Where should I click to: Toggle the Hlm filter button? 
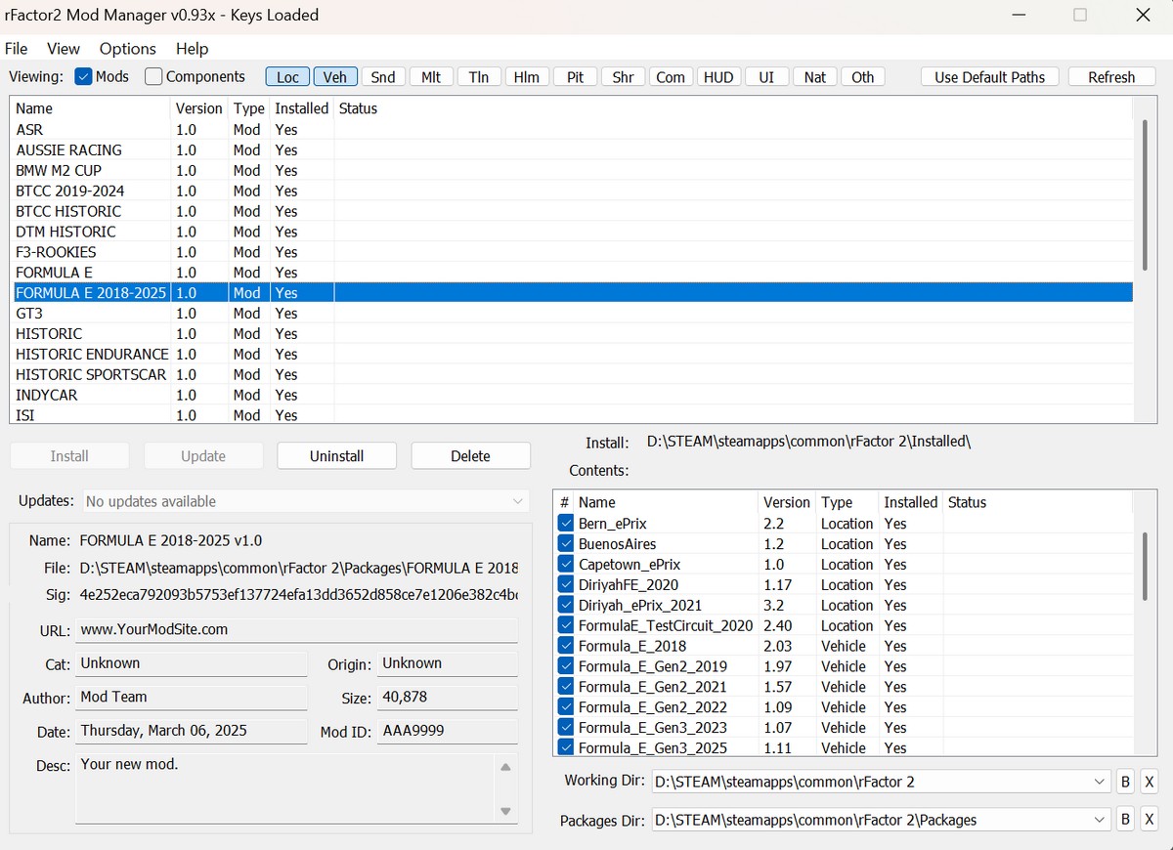(x=527, y=77)
